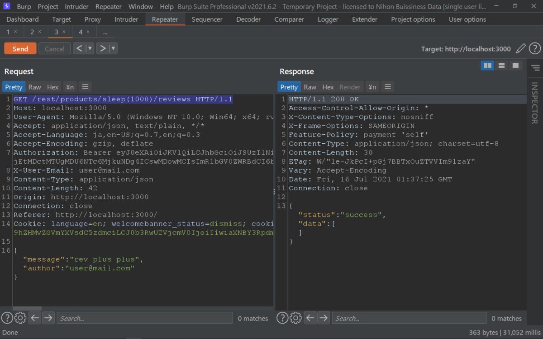Switch to the Proxy tab
The width and height of the screenshot is (543, 339).
(93, 19)
